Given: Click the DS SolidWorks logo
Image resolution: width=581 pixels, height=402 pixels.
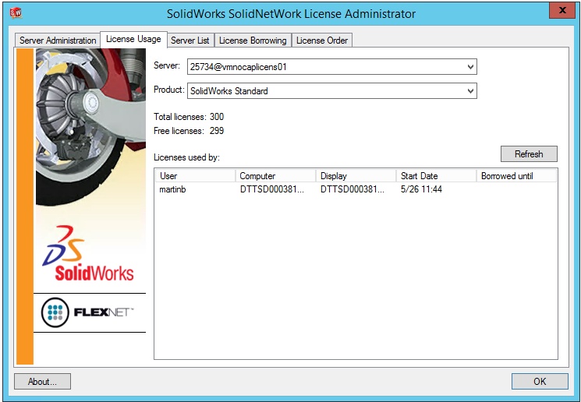Looking at the screenshot, I should pyautogui.click(x=88, y=253).
